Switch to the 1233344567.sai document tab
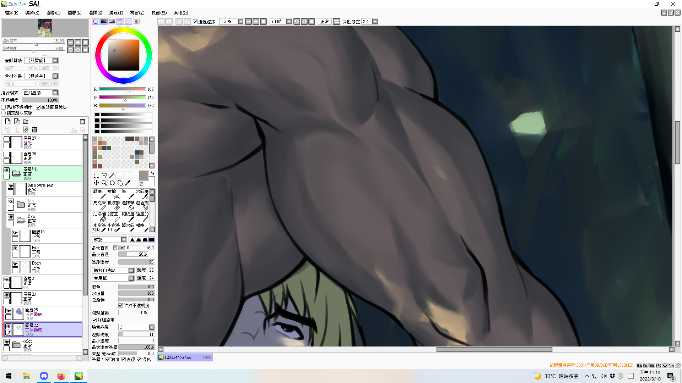The width and height of the screenshot is (682, 383). click(x=185, y=357)
